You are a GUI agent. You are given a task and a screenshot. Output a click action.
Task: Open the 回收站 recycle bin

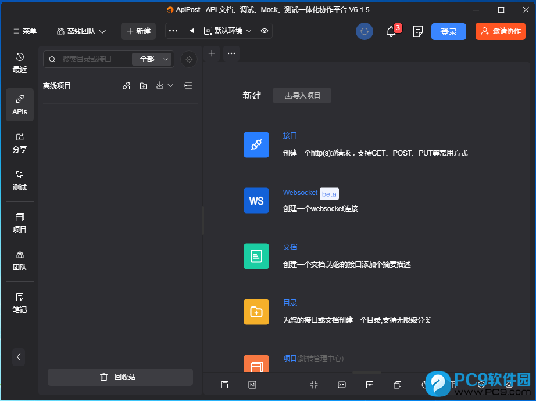tap(120, 377)
